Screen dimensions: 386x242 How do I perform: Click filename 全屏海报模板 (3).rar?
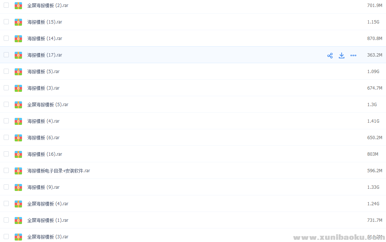coord(48,237)
